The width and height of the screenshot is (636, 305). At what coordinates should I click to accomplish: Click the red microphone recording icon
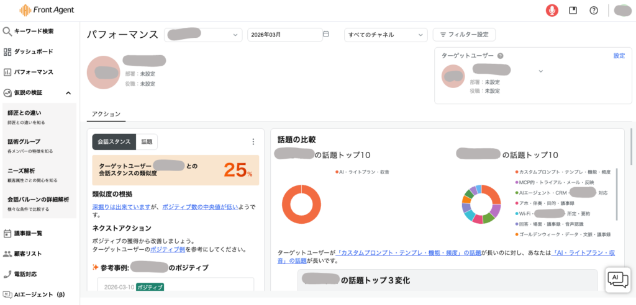552,10
